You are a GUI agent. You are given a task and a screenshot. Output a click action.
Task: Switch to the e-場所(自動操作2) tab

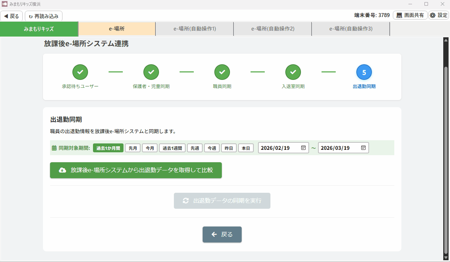(x=273, y=29)
